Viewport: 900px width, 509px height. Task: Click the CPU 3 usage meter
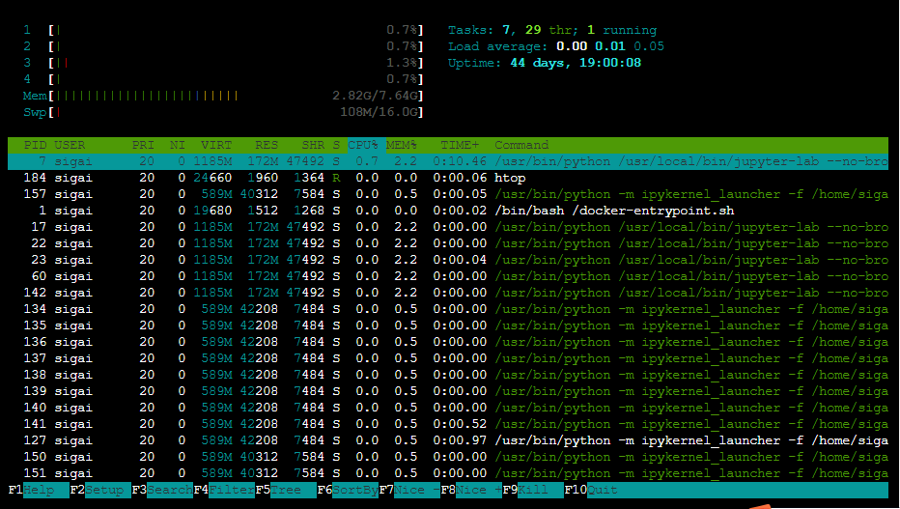(223, 63)
